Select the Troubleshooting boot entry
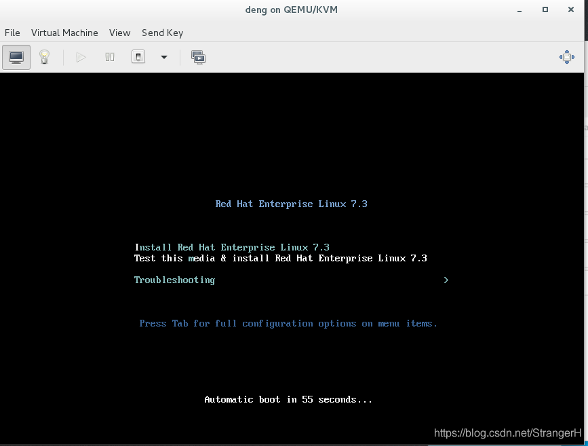 (x=174, y=280)
